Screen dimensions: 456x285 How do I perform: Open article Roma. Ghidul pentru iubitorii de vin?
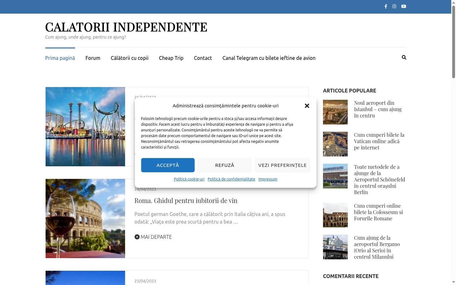(186, 201)
